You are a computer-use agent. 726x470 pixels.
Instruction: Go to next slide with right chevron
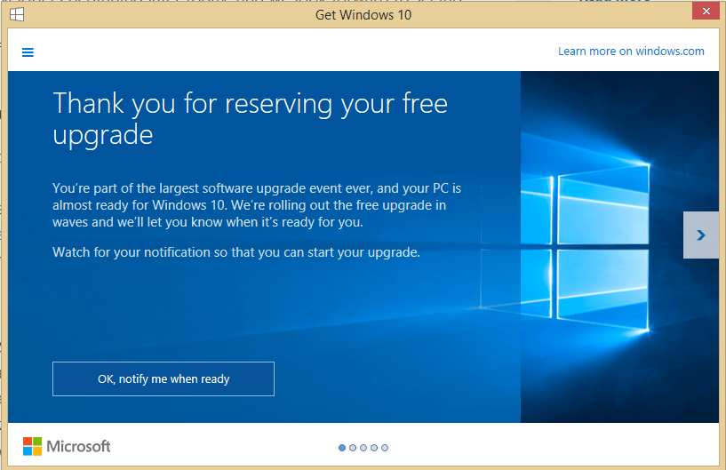[700, 235]
